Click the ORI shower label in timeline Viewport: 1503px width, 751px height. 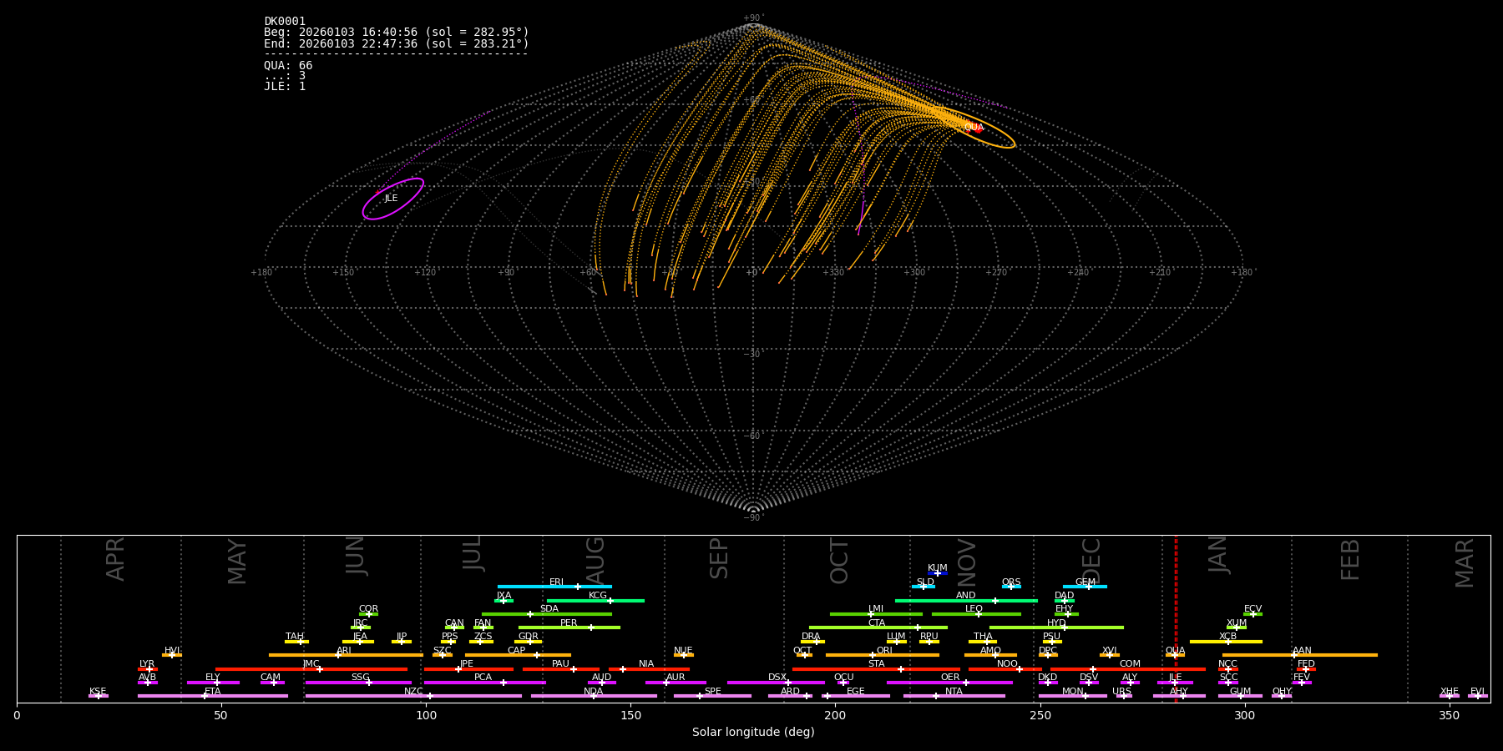click(x=884, y=650)
